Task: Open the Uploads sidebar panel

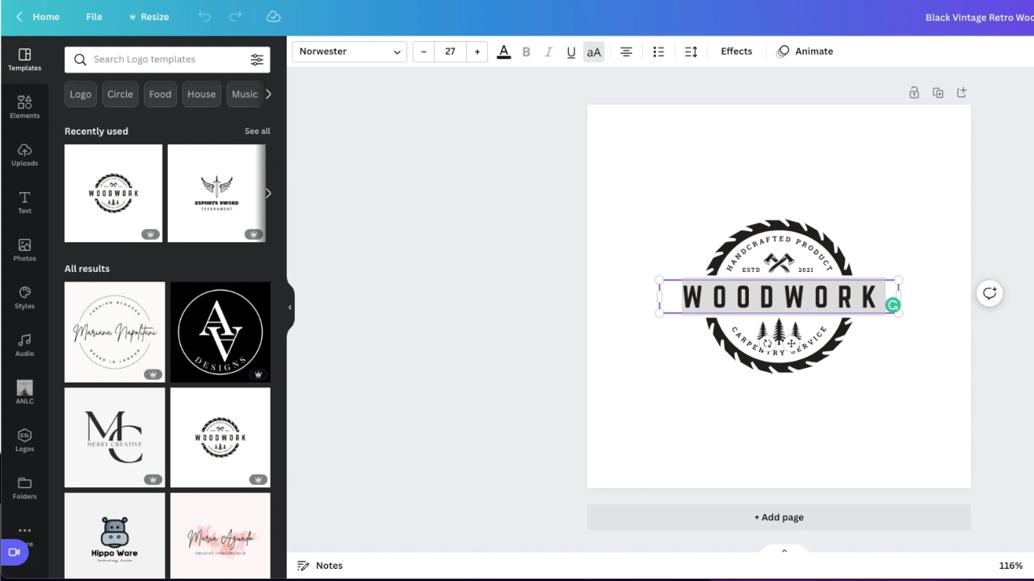Action: 24,155
